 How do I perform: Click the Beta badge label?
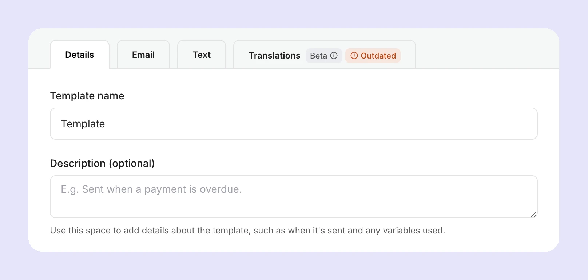point(324,56)
